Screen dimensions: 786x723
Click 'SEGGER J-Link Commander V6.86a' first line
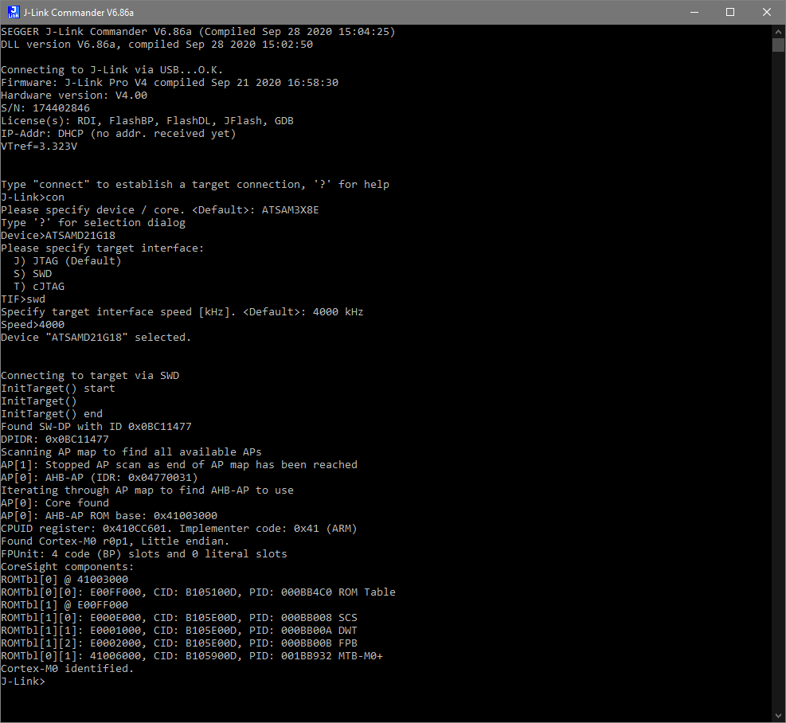coord(198,32)
